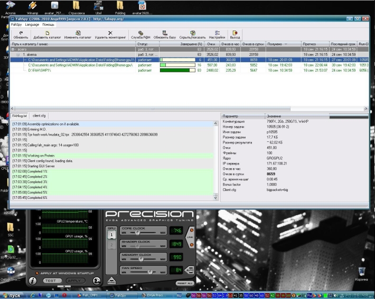Click the CORE CLOCK slider handle
Screen dimensions: 375x299
pyautogui.click(x=137, y=233)
